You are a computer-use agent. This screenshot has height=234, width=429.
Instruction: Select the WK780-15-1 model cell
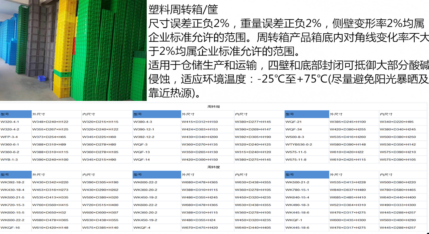[x=297, y=190]
